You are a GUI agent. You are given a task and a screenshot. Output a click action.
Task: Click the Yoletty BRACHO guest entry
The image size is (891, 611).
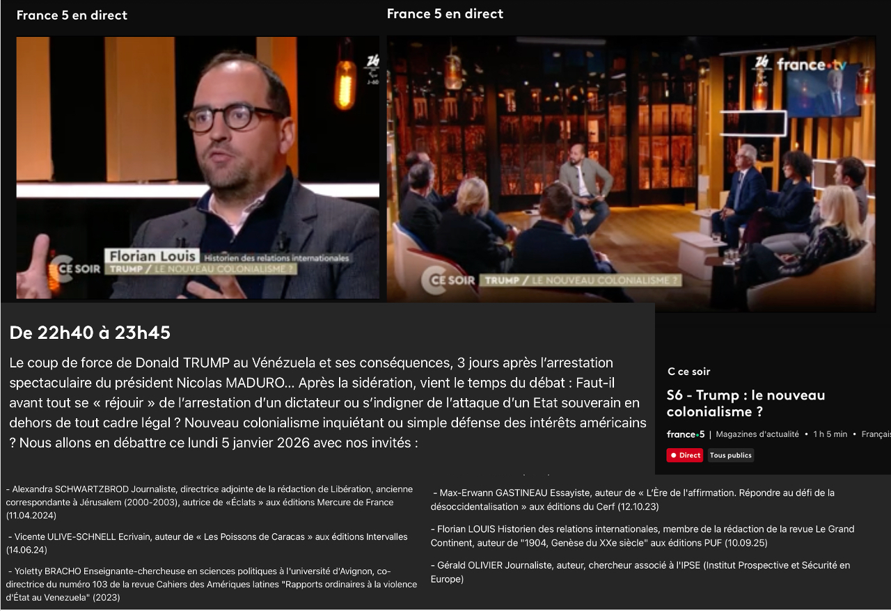pyautogui.click(x=212, y=584)
